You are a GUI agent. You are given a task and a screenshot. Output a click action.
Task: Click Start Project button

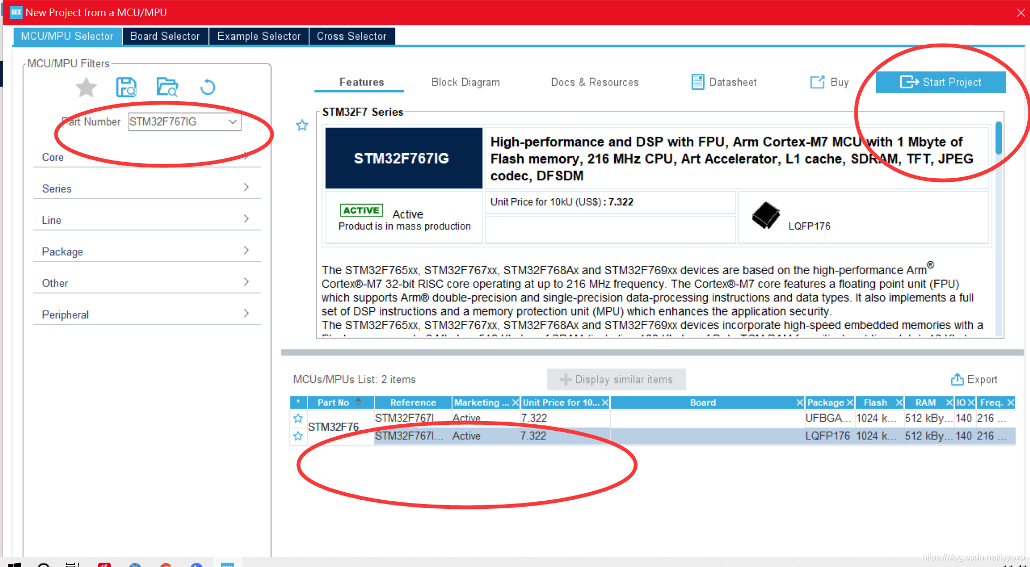[941, 82]
